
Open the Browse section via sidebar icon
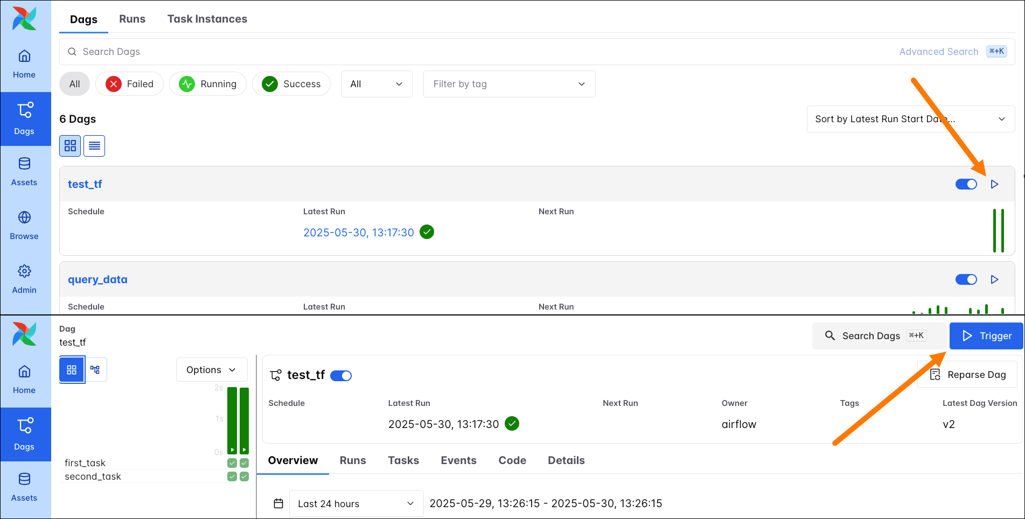coord(24,225)
